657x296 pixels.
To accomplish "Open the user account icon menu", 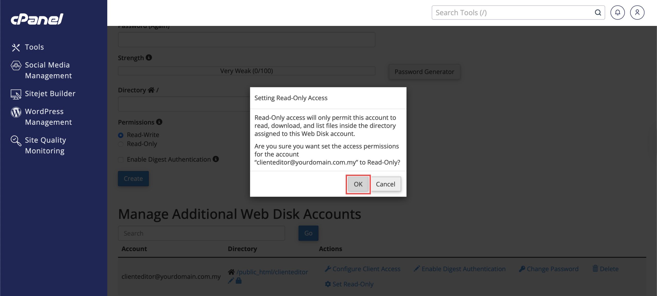I will (637, 13).
